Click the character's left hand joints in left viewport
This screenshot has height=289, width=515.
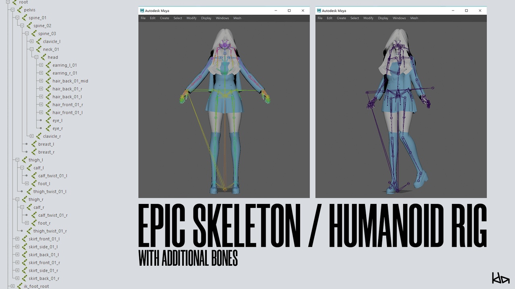[x=265, y=97]
